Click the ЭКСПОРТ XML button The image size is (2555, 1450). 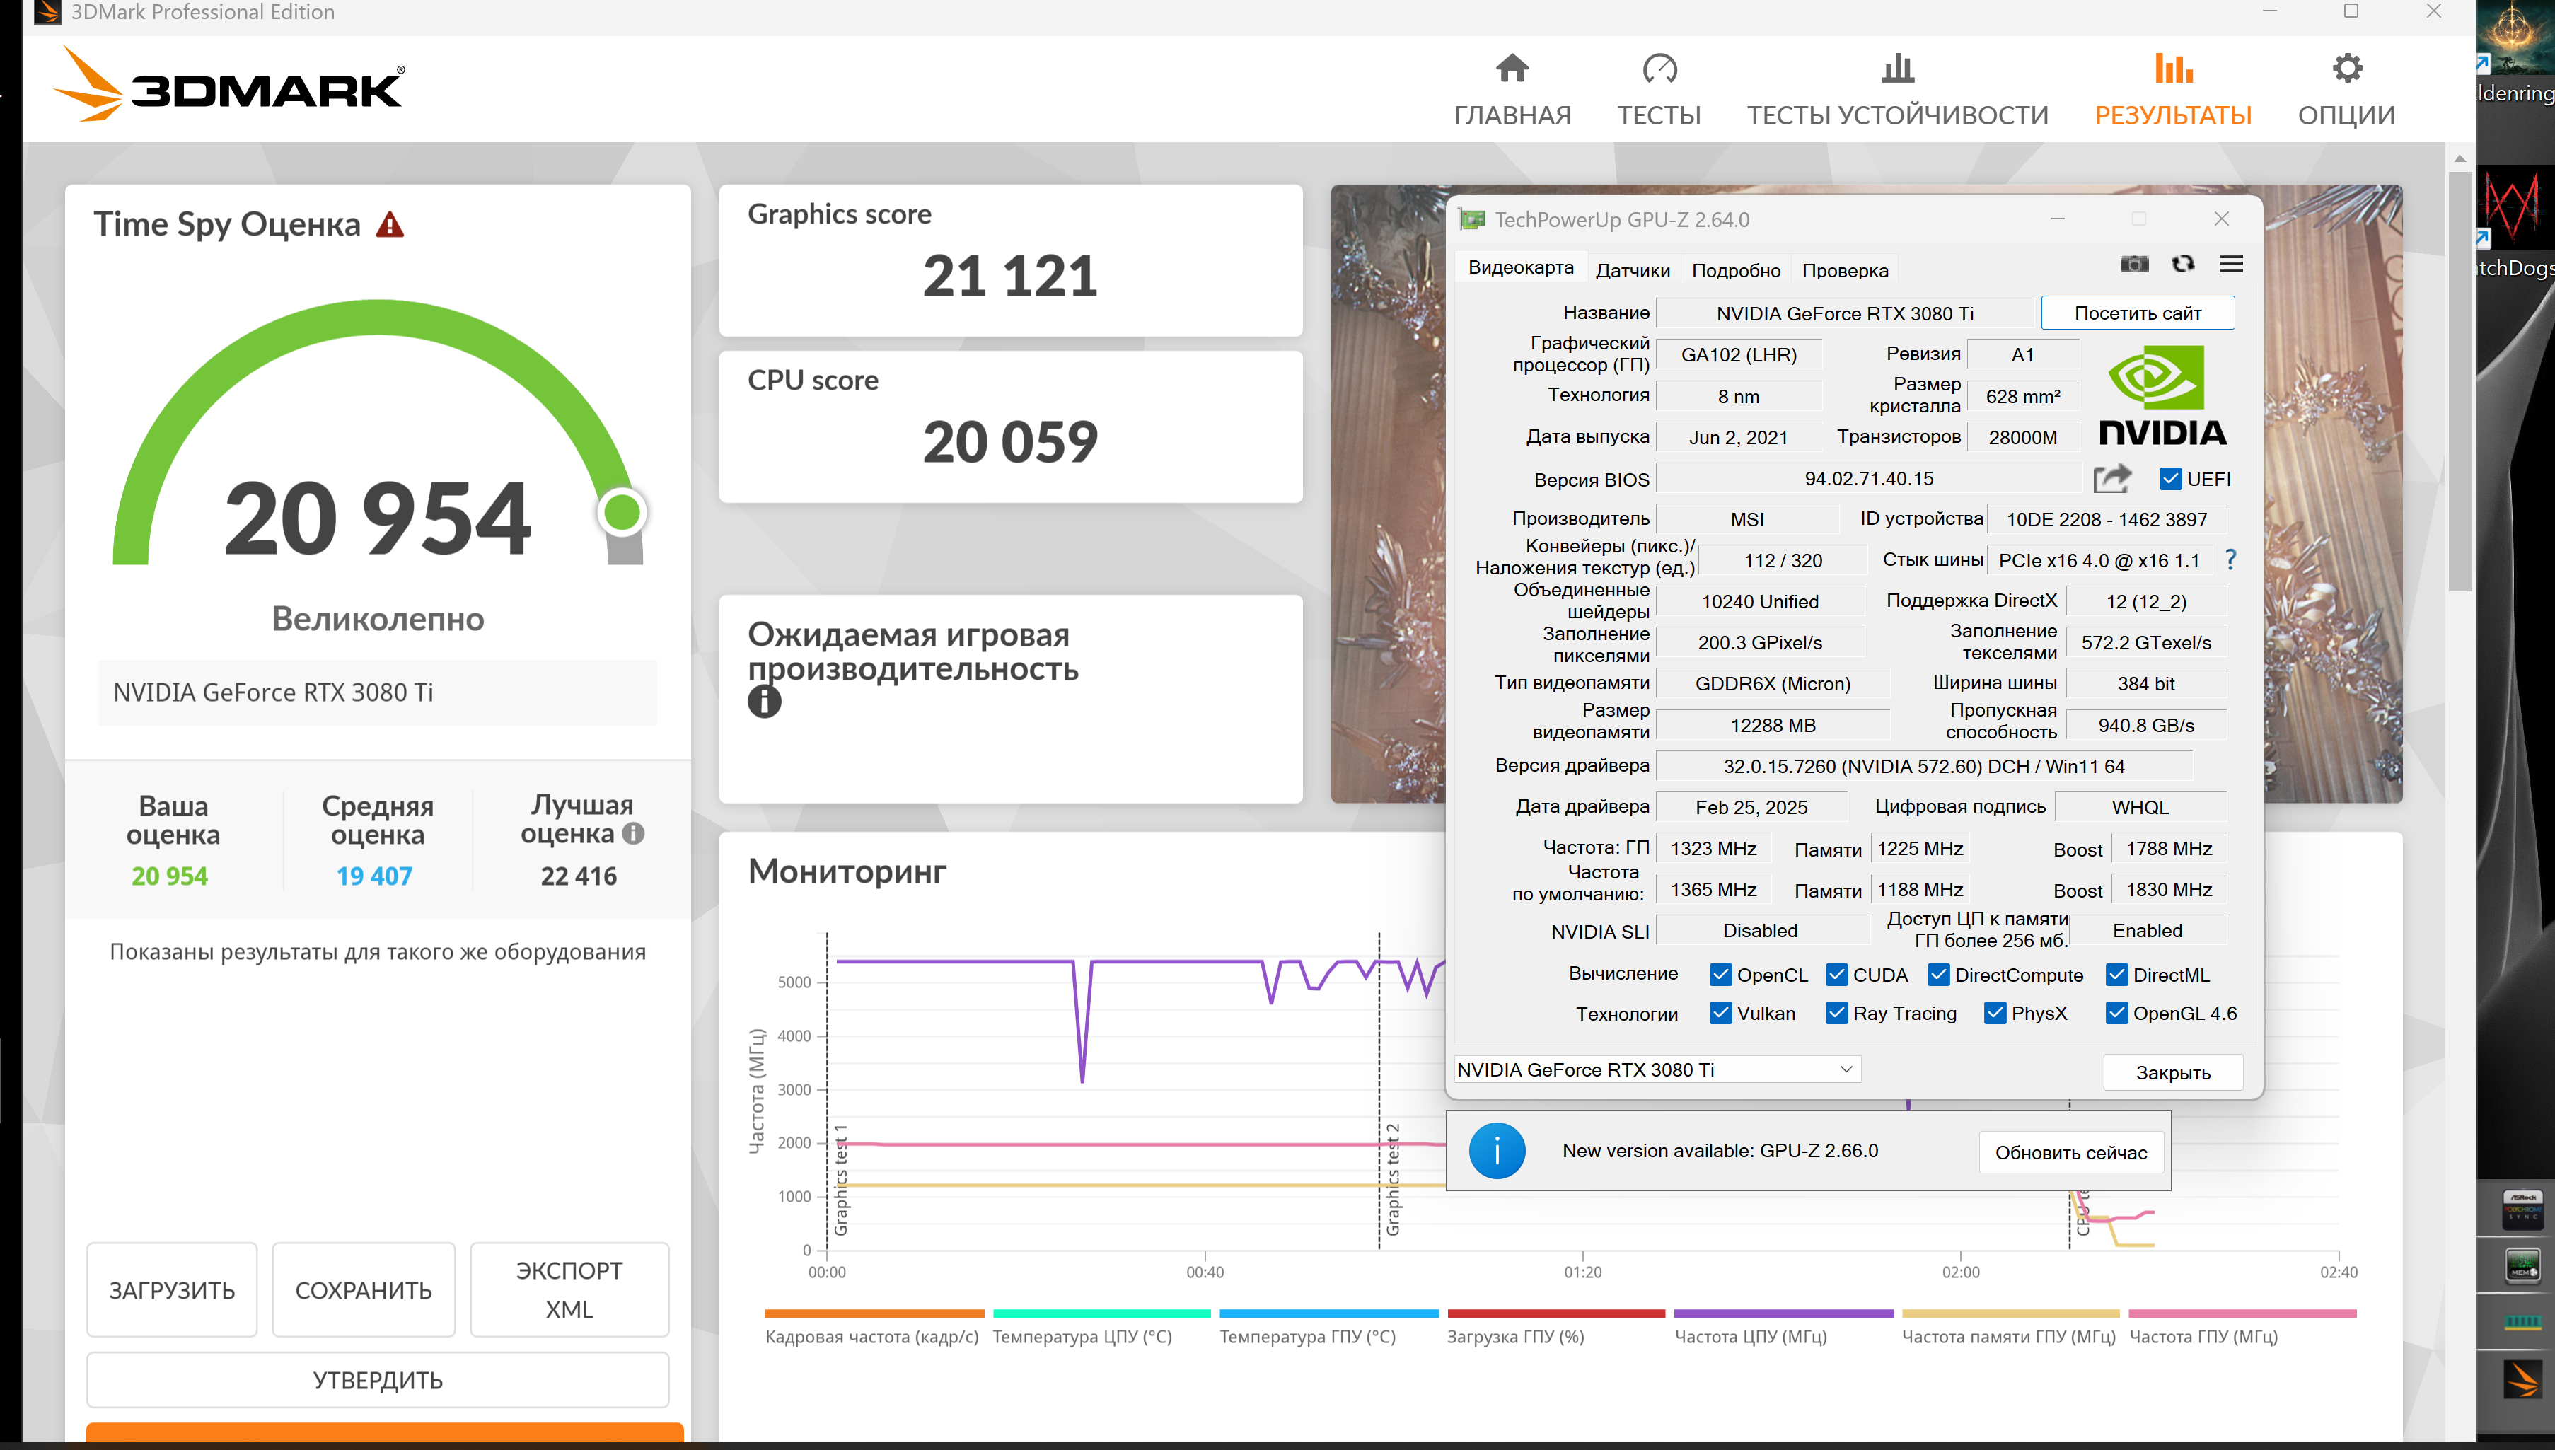[x=569, y=1289]
